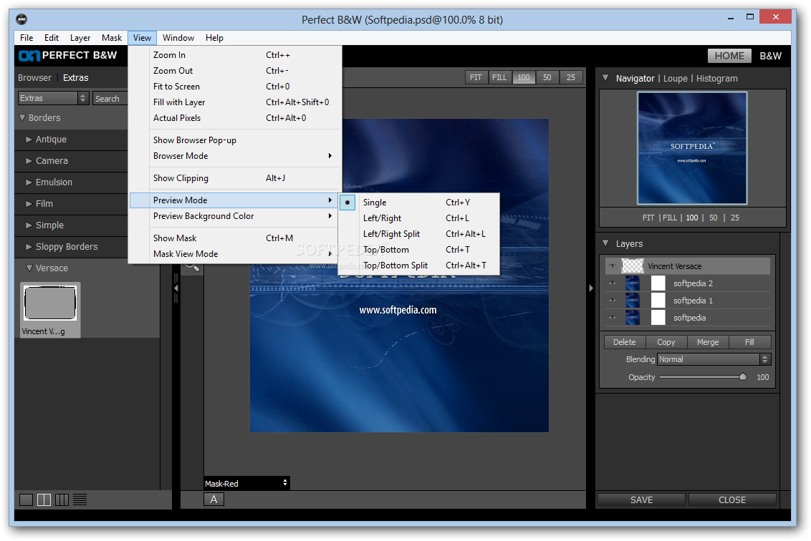
Task: Toggle visibility of Vincent Versace layer
Action: pos(613,266)
